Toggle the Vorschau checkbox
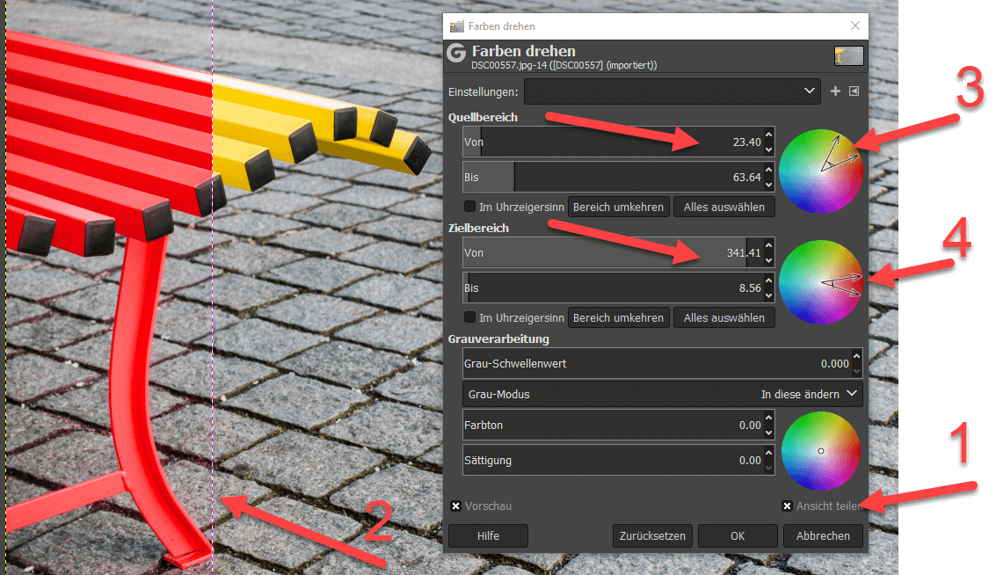Viewport: 996px width, 575px height. point(455,506)
